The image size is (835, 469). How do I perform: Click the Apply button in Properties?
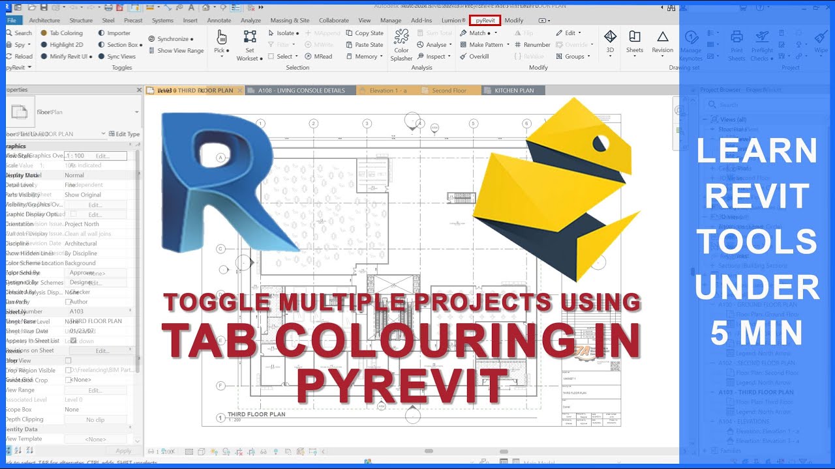coord(123,451)
